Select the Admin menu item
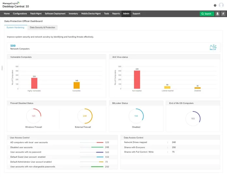Image resolution: width=227 pixels, height=177 pixels. (x=126, y=14)
